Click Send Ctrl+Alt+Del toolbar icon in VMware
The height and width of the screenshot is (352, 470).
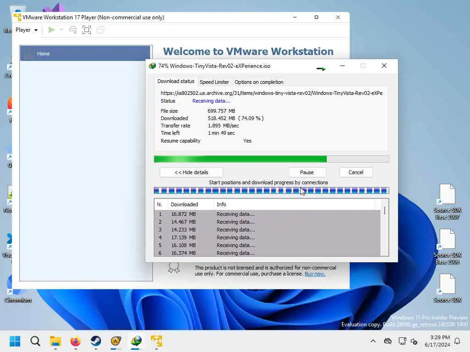[73, 30]
